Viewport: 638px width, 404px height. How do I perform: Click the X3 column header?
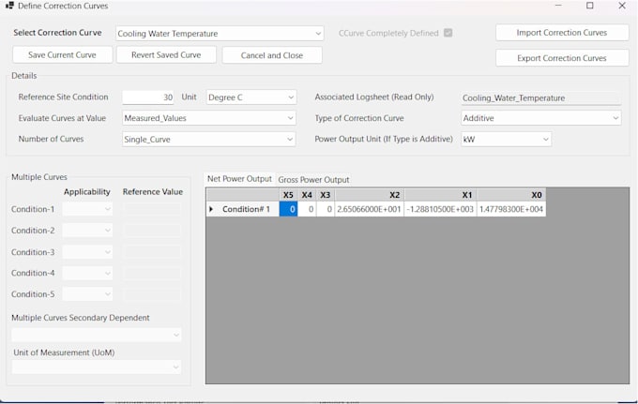[326, 195]
